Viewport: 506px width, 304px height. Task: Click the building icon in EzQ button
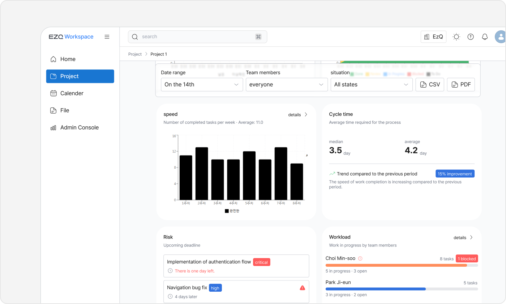click(x=427, y=37)
